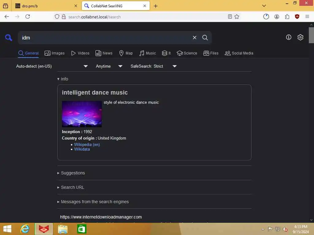Click the red browser icon on the taskbar
This screenshot has width=314, height=235.
(44, 229)
